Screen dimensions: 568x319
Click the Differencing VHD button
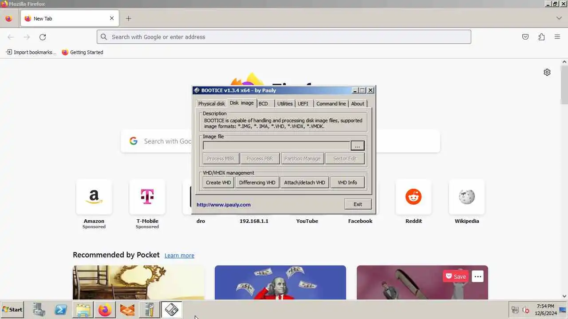pyautogui.click(x=257, y=183)
